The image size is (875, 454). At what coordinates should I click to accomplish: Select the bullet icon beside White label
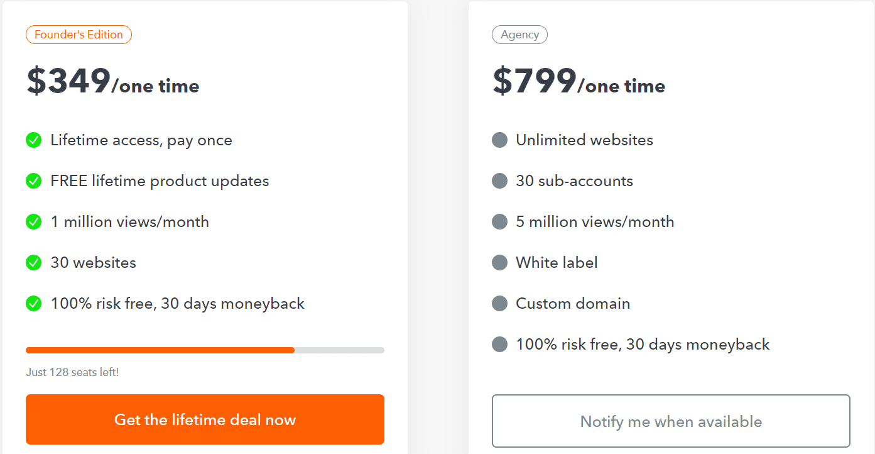499,262
